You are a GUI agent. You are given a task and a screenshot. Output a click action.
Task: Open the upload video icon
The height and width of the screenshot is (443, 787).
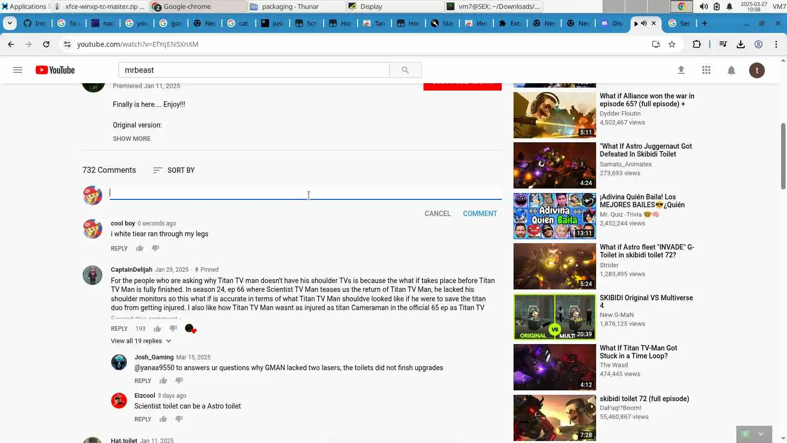pos(681,70)
